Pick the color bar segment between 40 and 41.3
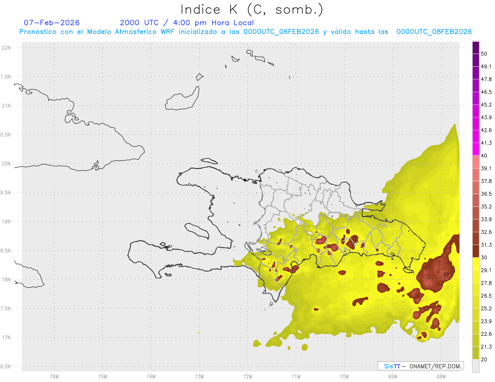Screen dimensions: 495x382 [x=476, y=149]
